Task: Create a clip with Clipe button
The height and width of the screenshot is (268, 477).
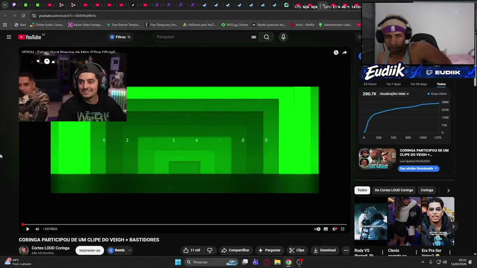Action: 297,250
